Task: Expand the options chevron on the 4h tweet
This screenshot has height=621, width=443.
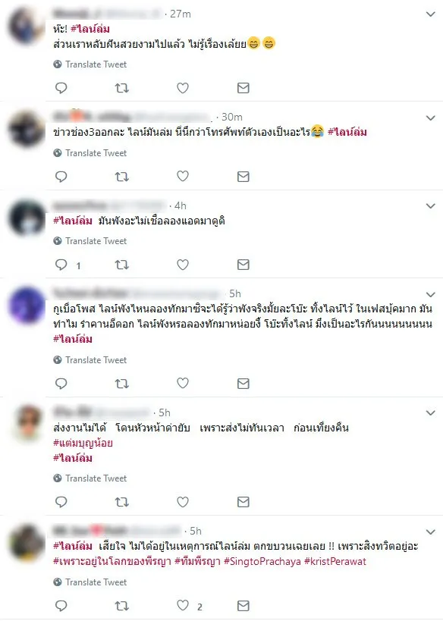Action: pyautogui.click(x=431, y=206)
